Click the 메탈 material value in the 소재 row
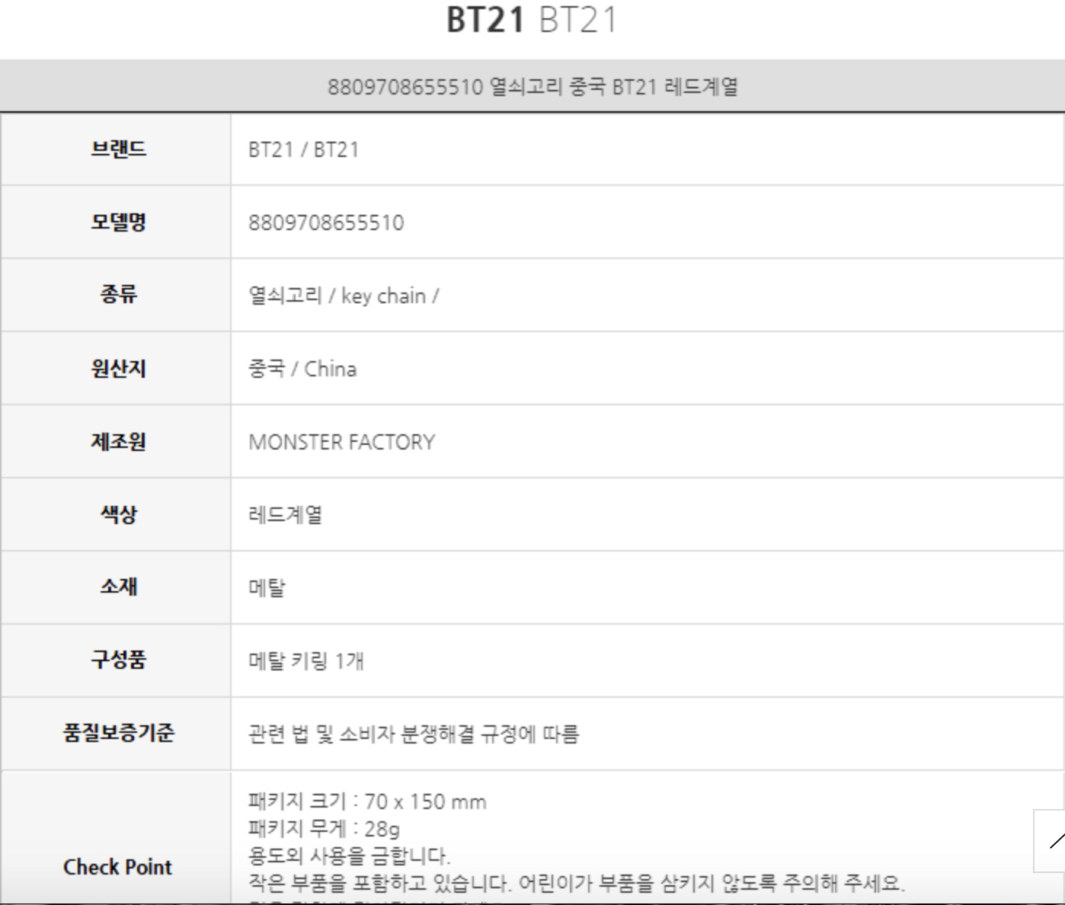Screen dimensions: 1065x905 (267, 588)
